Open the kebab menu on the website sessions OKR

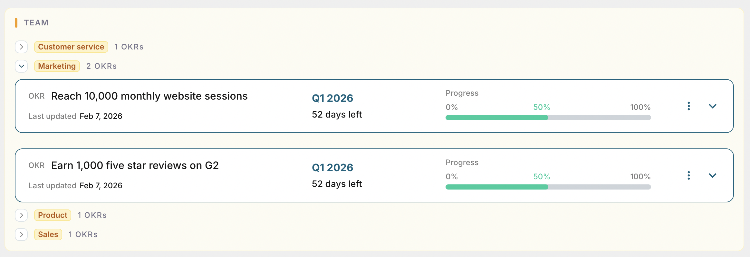[x=688, y=106]
